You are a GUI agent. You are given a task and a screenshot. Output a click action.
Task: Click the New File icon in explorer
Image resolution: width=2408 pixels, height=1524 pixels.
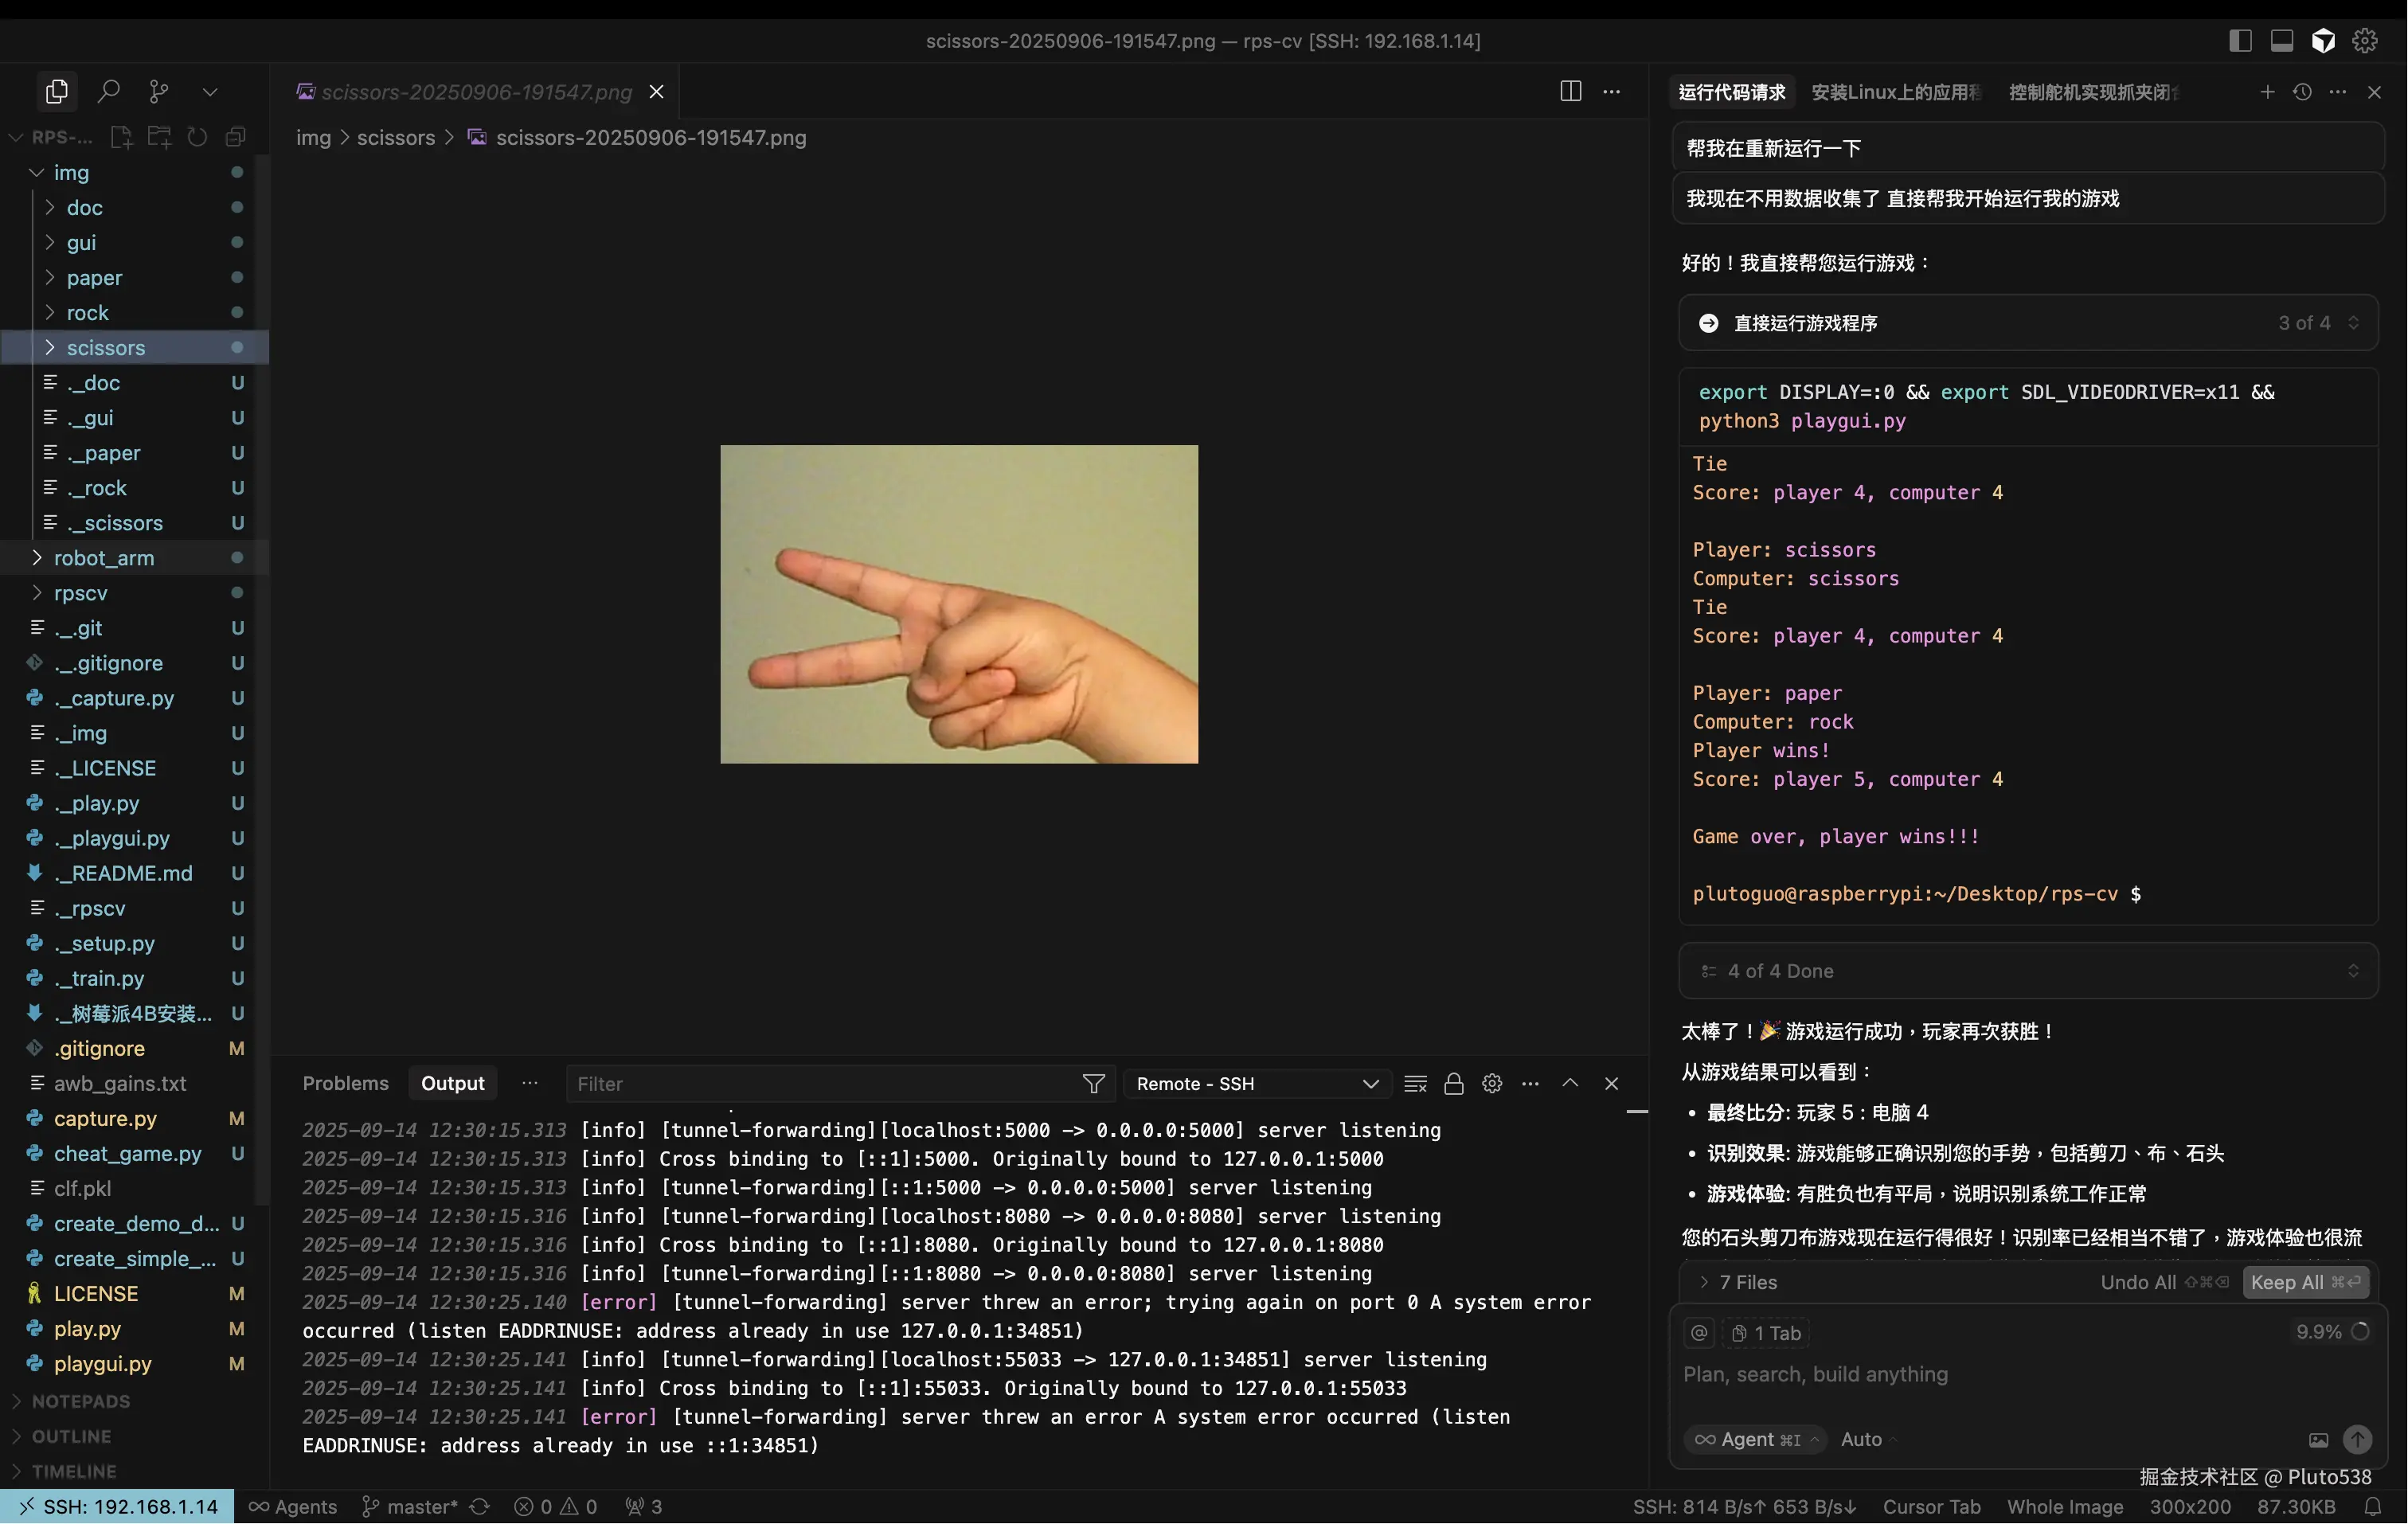[121, 137]
